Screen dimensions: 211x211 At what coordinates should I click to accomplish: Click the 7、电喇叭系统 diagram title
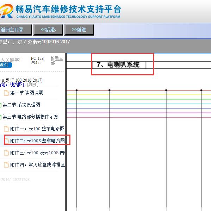pos(118,65)
